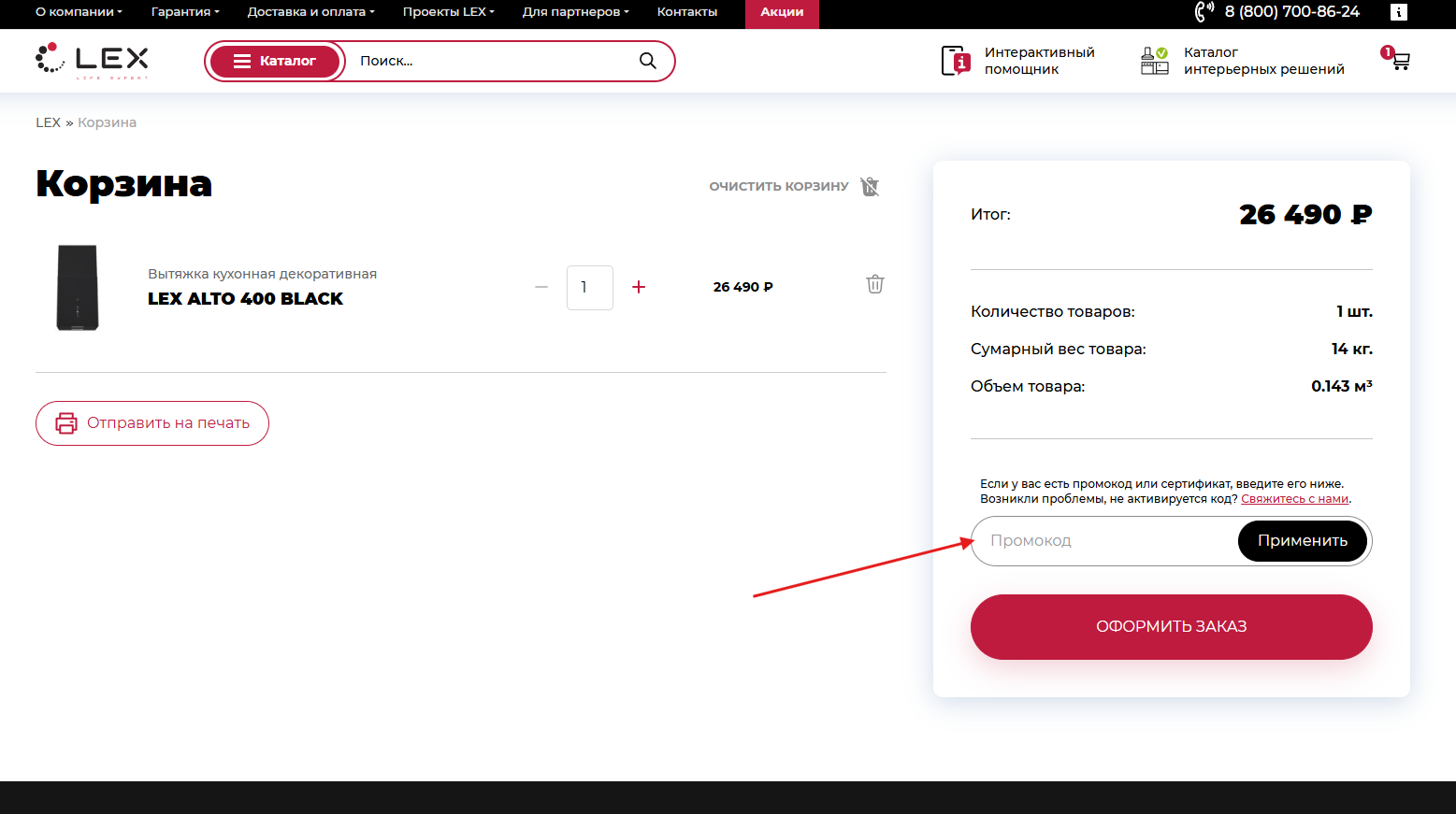Click the LEX breadcrumb link

48,122
